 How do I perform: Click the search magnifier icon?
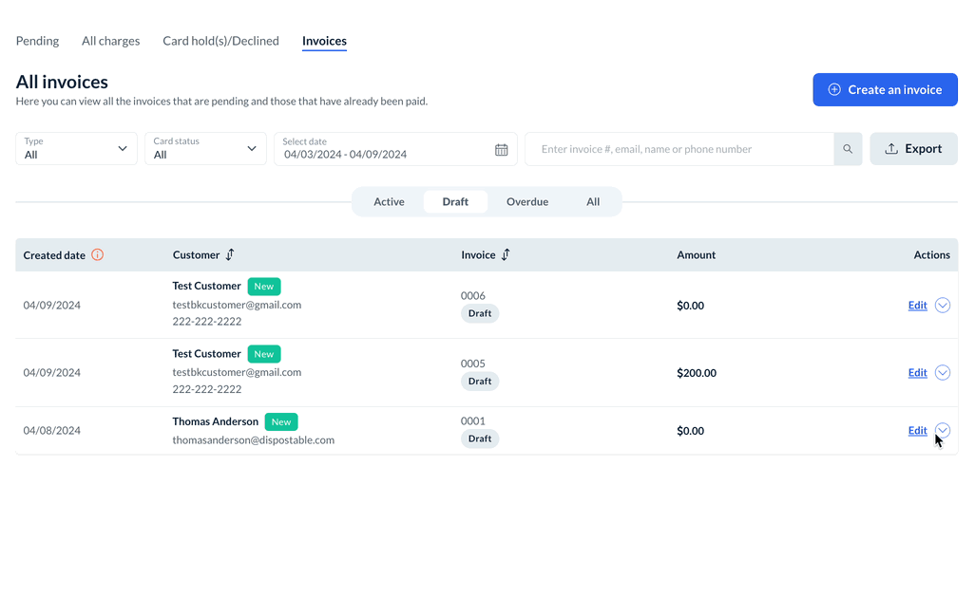848,149
